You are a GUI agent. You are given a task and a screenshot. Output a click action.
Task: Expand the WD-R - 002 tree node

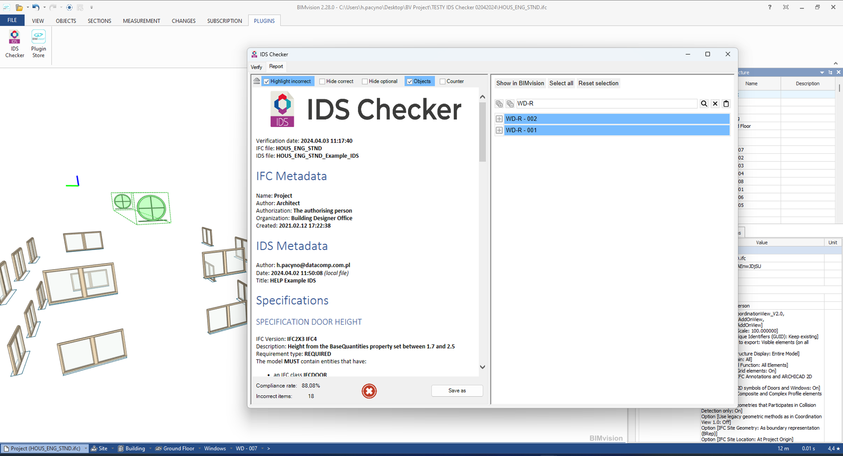click(499, 119)
